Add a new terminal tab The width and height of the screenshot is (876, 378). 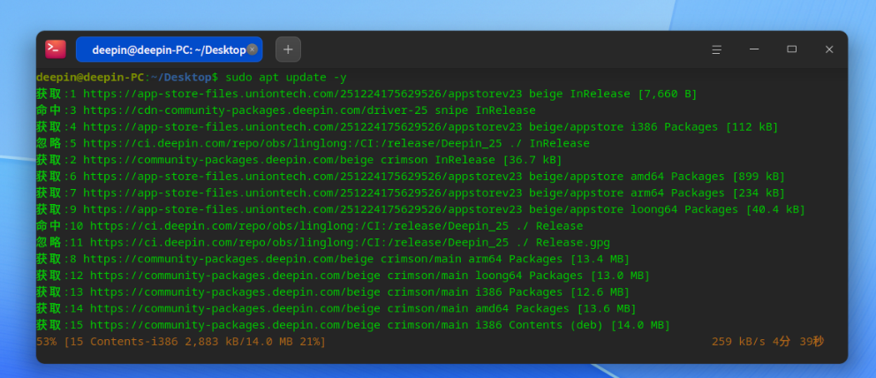pos(288,49)
